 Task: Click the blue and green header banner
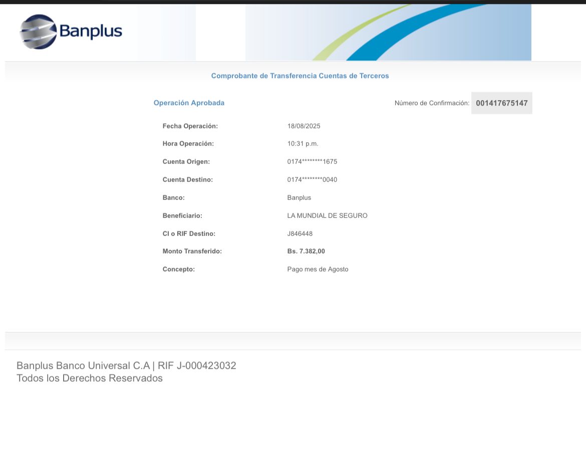tap(388, 33)
